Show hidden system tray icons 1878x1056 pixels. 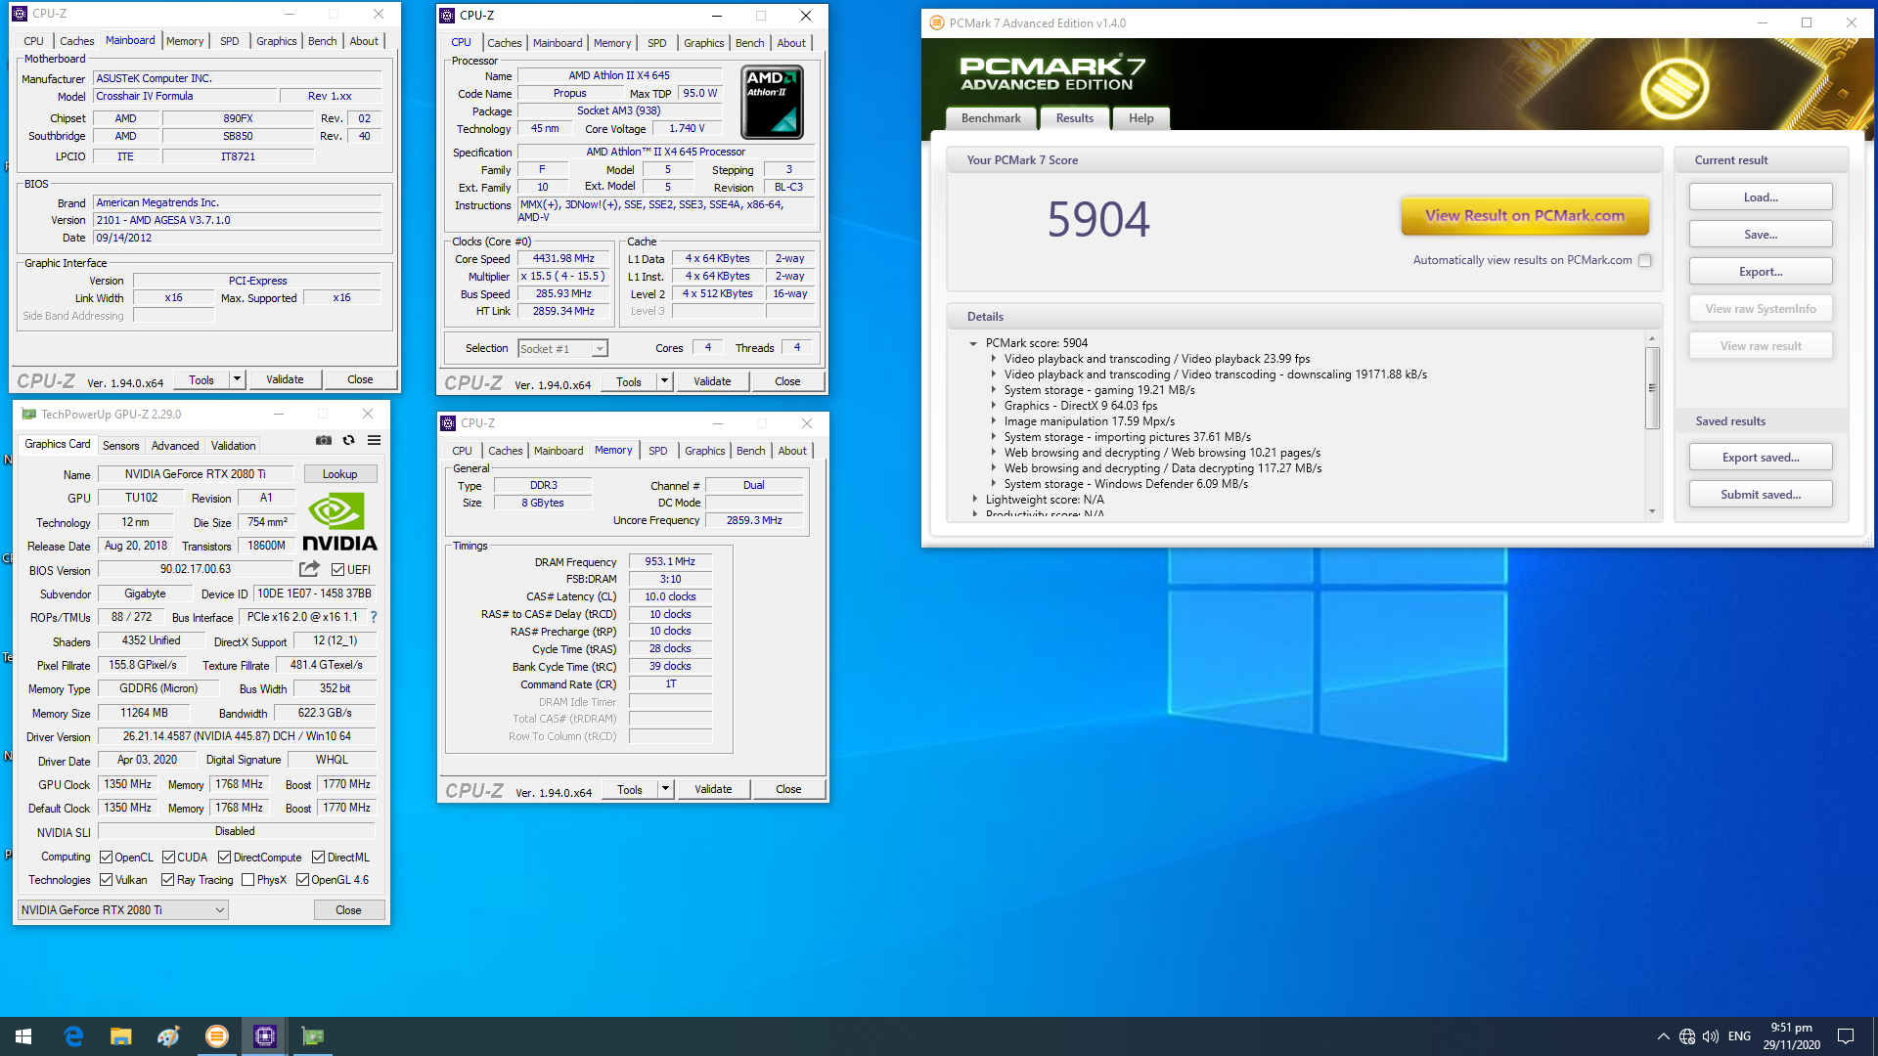coord(1663,1036)
